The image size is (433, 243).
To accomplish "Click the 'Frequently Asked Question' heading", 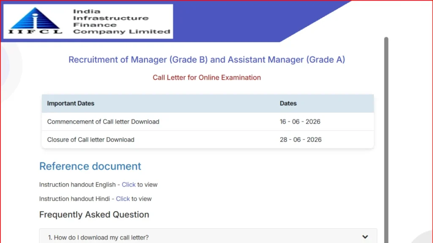I will tap(94, 214).
